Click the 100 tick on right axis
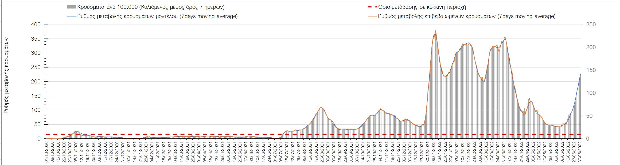This screenshot has height=165, width=620. (x=589, y=93)
